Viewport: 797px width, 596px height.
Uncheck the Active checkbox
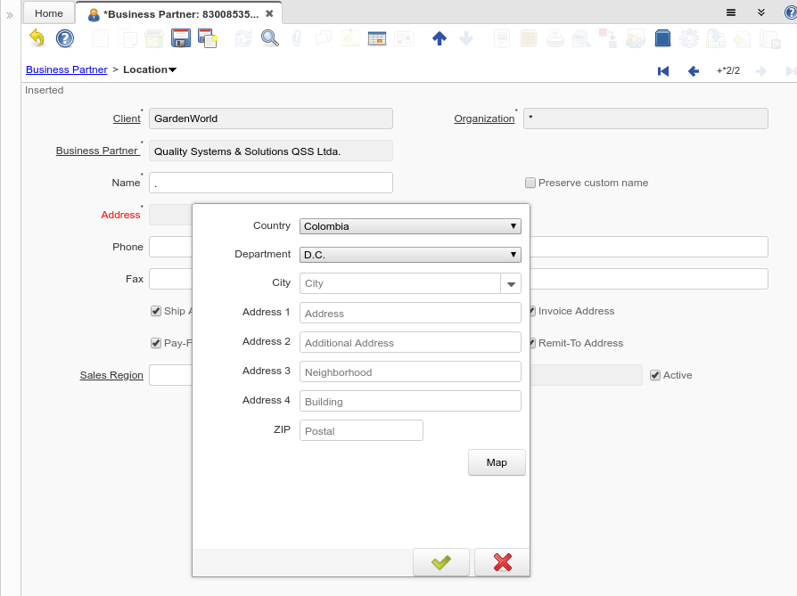(x=655, y=375)
